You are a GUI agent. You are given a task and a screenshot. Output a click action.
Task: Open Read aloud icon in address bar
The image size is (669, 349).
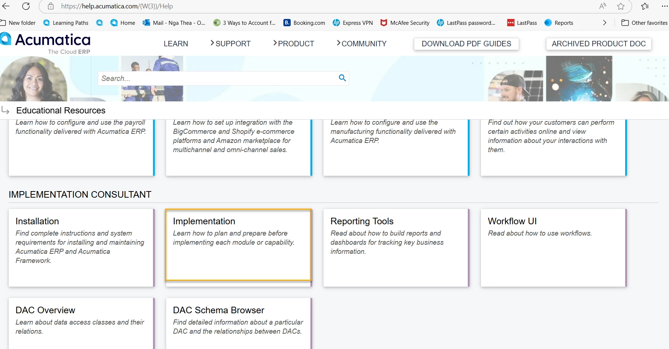[x=603, y=6]
